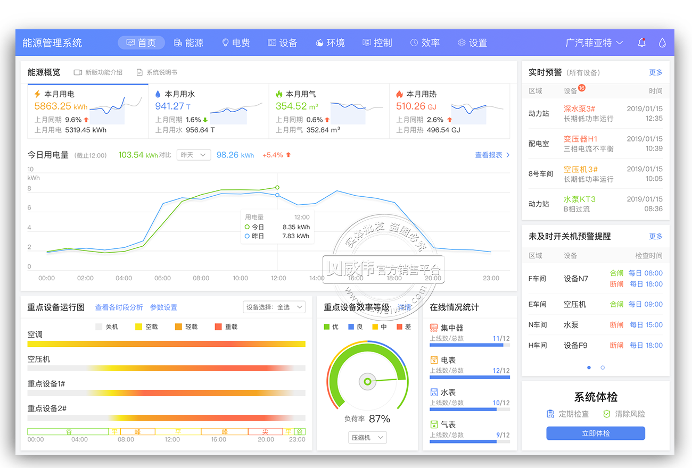Click the 气表 meter icon

[434, 424]
